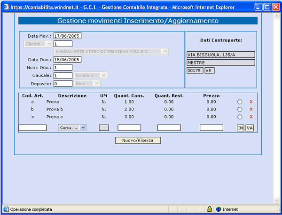Click the Internet zone globe icon
Image resolution: width=282 pixels, height=215 pixels.
click(219, 209)
